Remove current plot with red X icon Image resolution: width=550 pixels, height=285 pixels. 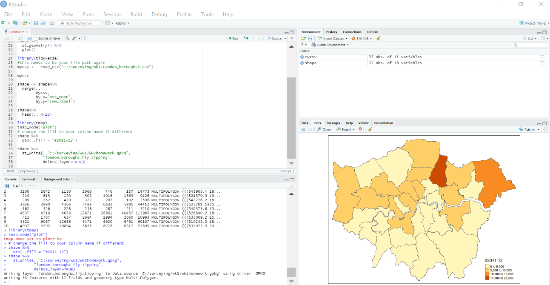(360, 129)
